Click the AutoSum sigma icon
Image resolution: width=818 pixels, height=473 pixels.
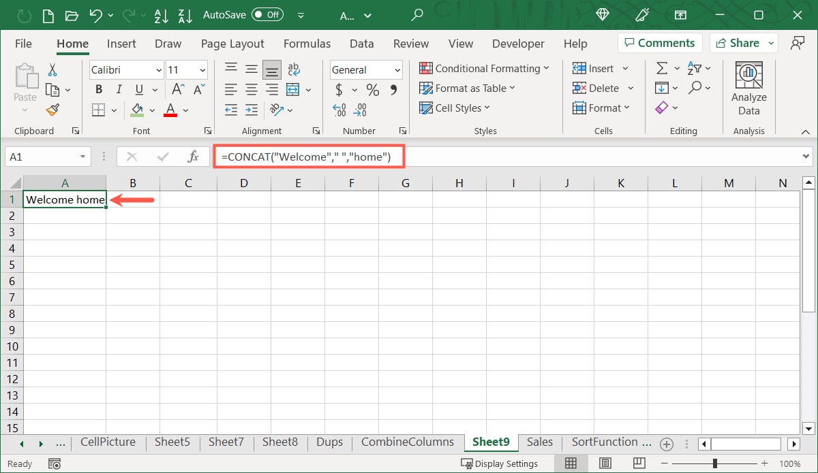coord(661,69)
